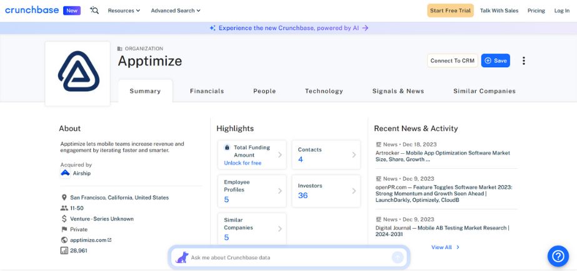Viewport: 577px width, 271px height.
Task: Click the location pin icon
Action: (x=64, y=197)
